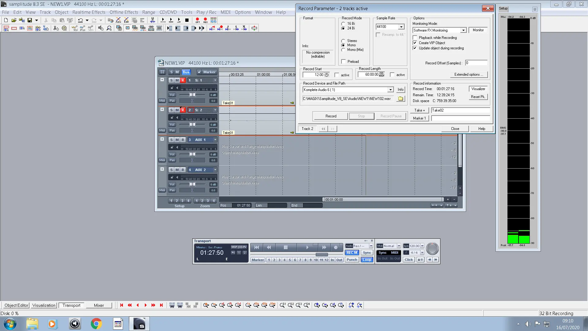Viewport: 588px width, 331px height.
Task: Select the zoom magnifier mouse mode
Action: coord(109,28)
